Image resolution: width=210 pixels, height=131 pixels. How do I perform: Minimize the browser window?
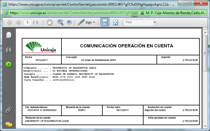pyautogui.click(x=182, y=3)
